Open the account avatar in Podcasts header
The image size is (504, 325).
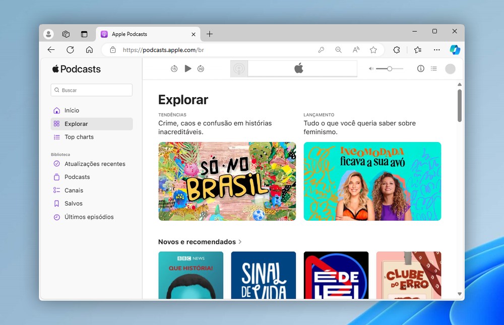pyautogui.click(x=450, y=69)
